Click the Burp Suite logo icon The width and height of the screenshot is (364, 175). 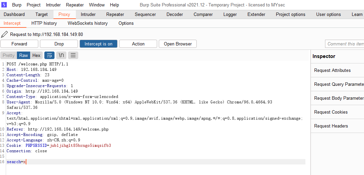(x=4, y=5)
